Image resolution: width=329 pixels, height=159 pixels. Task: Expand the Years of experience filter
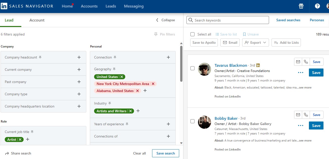(168, 124)
